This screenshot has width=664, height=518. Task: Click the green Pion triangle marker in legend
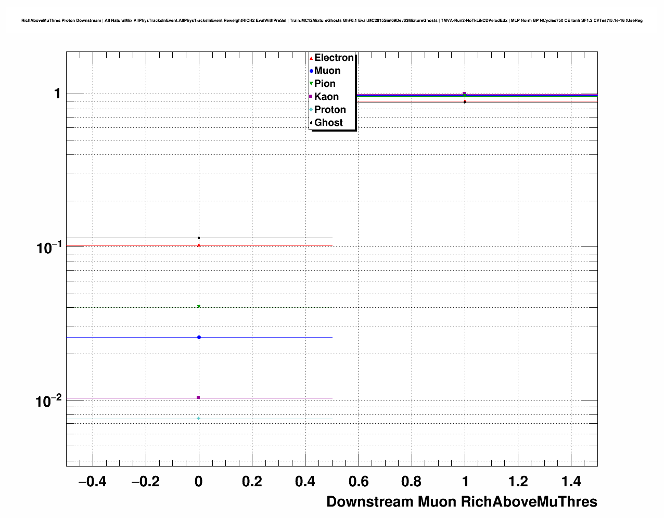tap(311, 84)
